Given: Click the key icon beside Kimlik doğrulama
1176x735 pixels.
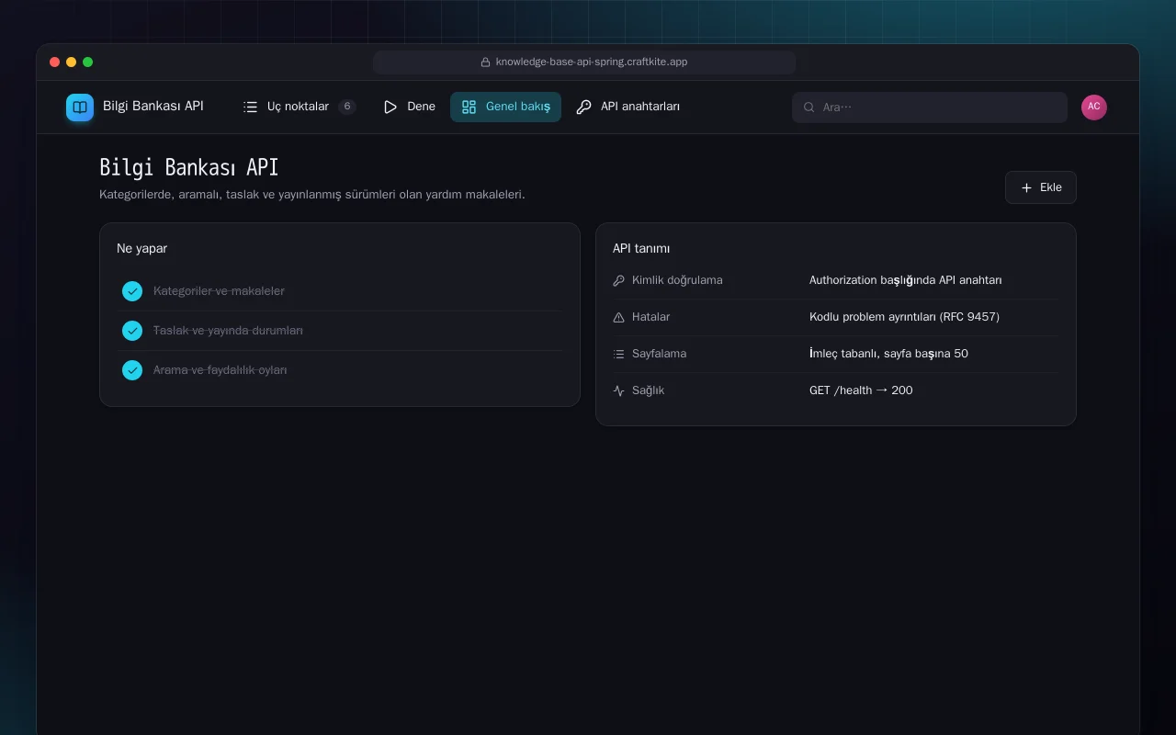Looking at the screenshot, I should [x=618, y=280].
